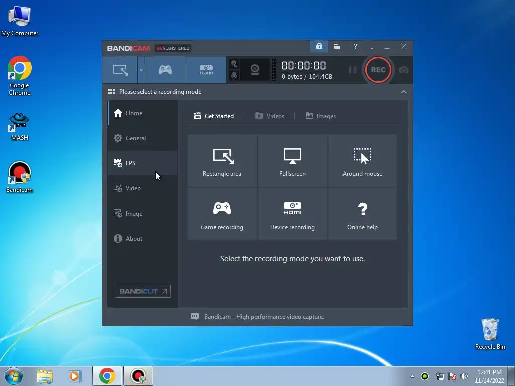
Task: Switch to the Videos tab
Action: (x=270, y=116)
